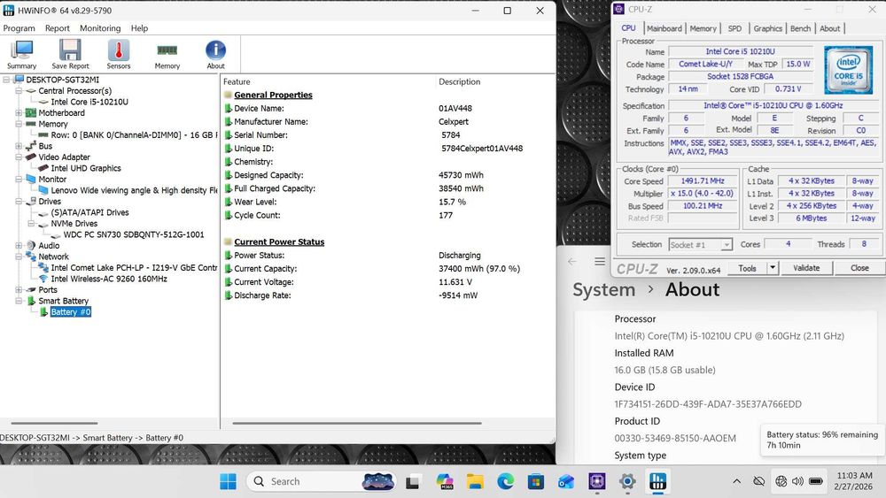
Task: Open the Report menu
Action: click(x=57, y=28)
